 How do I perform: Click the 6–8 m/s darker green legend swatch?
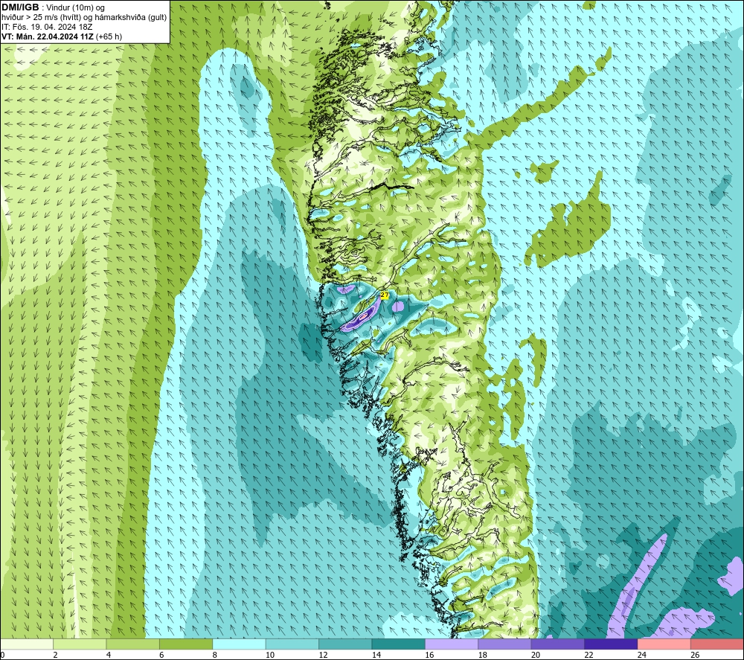pyautogui.click(x=186, y=644)
